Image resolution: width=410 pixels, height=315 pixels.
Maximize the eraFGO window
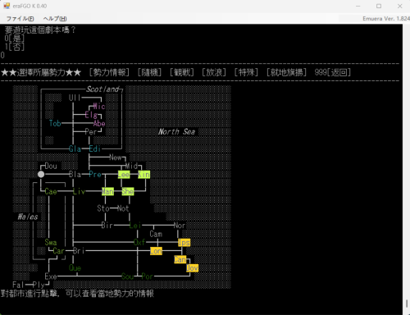click(379, 6)
